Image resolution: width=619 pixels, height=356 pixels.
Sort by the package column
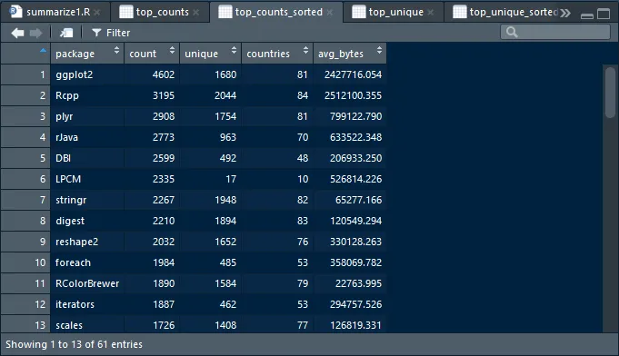(87, 54)
